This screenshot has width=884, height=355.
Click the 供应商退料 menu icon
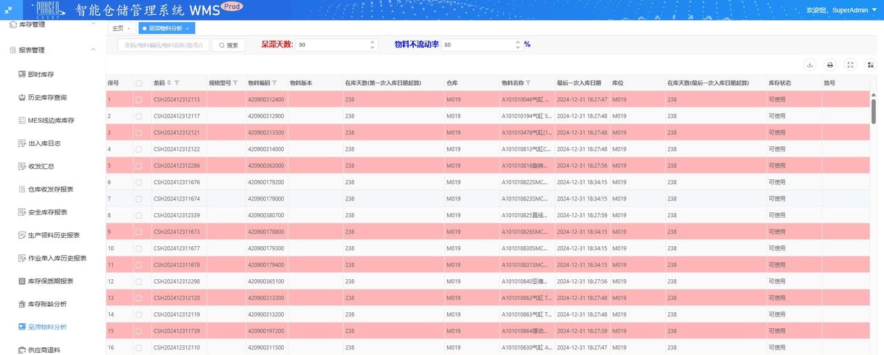22,349
